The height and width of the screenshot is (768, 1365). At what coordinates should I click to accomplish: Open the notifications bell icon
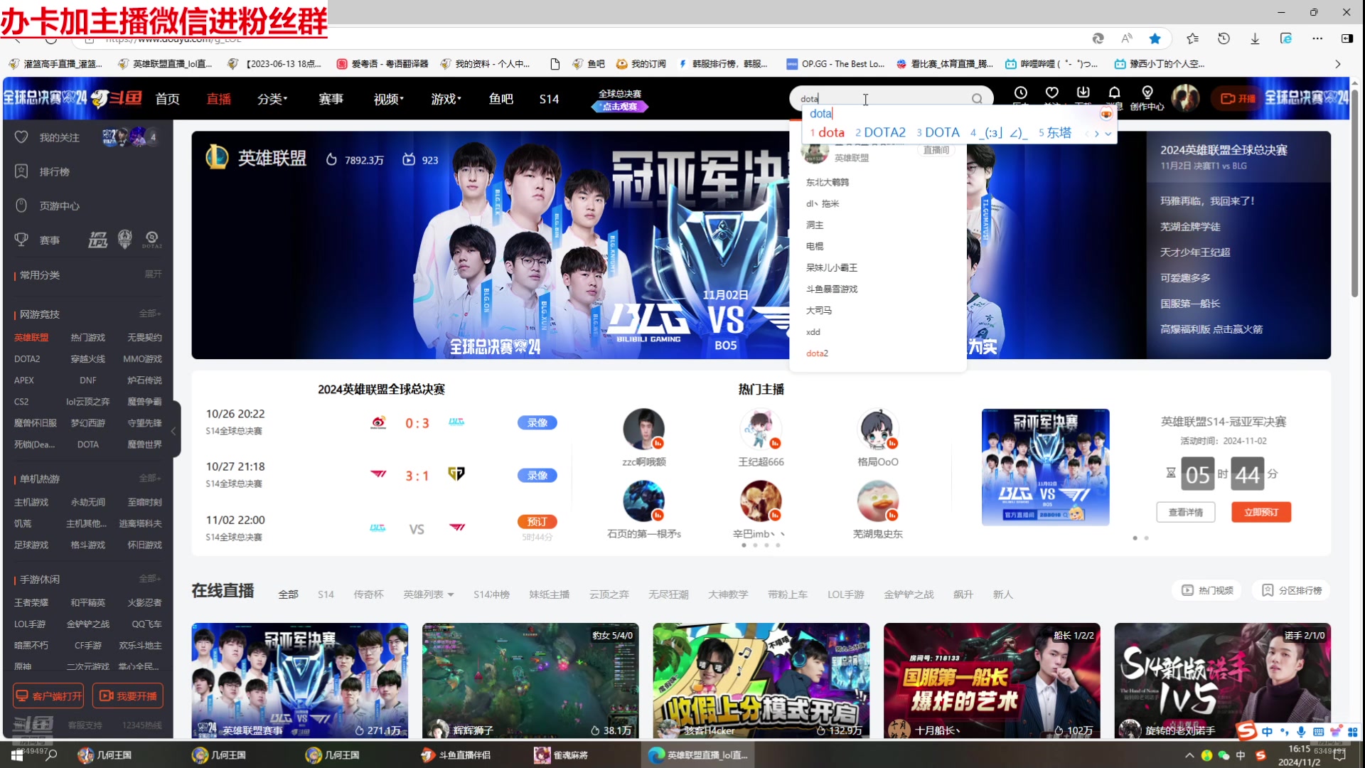[x=1114, y=93]
